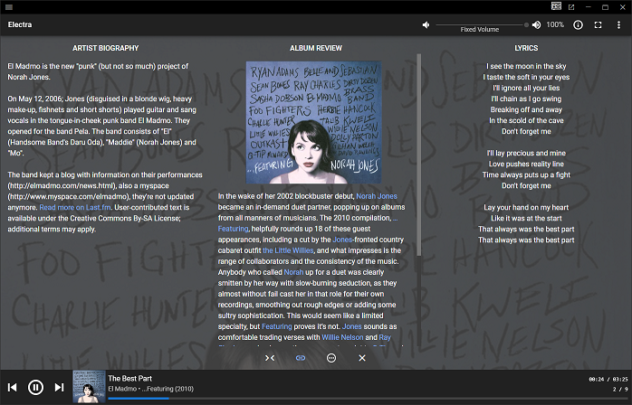The image size is (632, 405).
Task: Minimize the Electra window
Action: coord(588,7)
